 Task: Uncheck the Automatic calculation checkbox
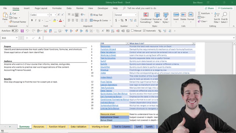[x=144, y=31]
